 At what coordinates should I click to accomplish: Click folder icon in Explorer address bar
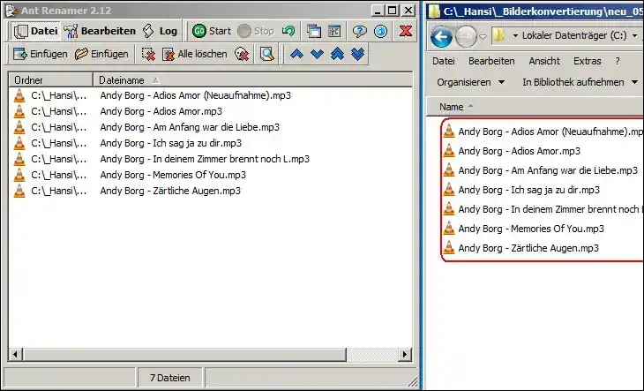tap(498, 35)
